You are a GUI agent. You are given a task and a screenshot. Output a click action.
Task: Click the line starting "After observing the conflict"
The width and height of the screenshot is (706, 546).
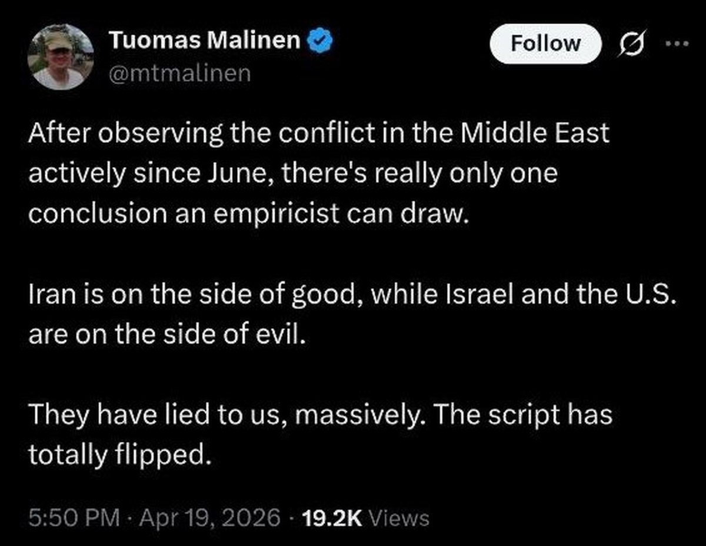point(318,134)
